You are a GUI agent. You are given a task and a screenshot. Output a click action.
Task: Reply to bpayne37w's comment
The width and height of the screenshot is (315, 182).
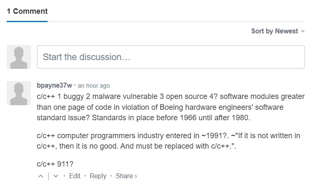(x=98, y=176)
